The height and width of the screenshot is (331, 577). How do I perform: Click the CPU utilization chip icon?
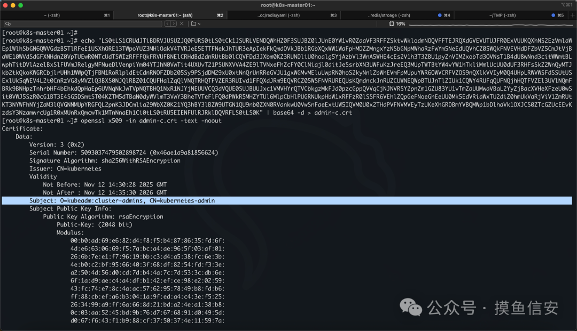click(392, 23)
